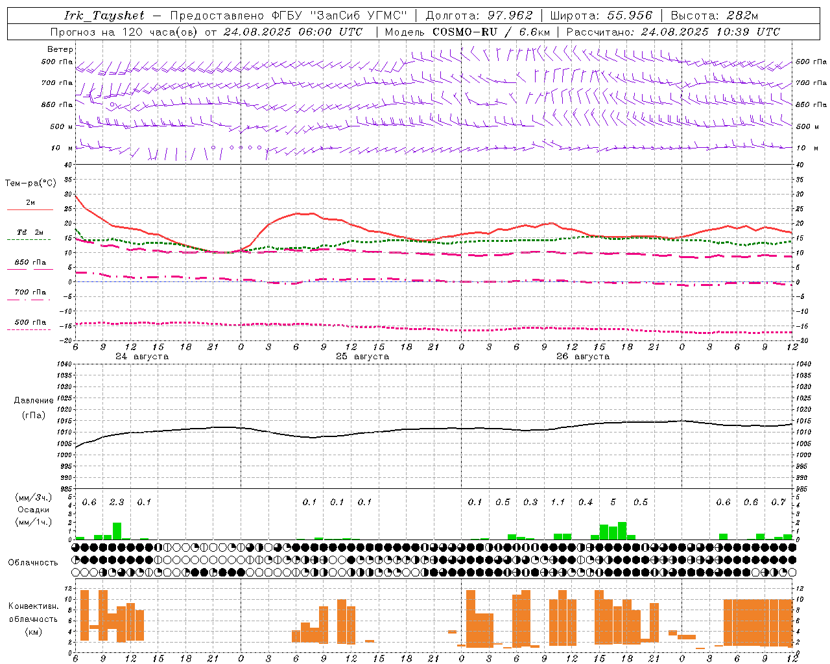Click the '(мм/1ч.)' precipitation unit label
This screenshot has width=830, height=664.
click(x=34, y=522)
